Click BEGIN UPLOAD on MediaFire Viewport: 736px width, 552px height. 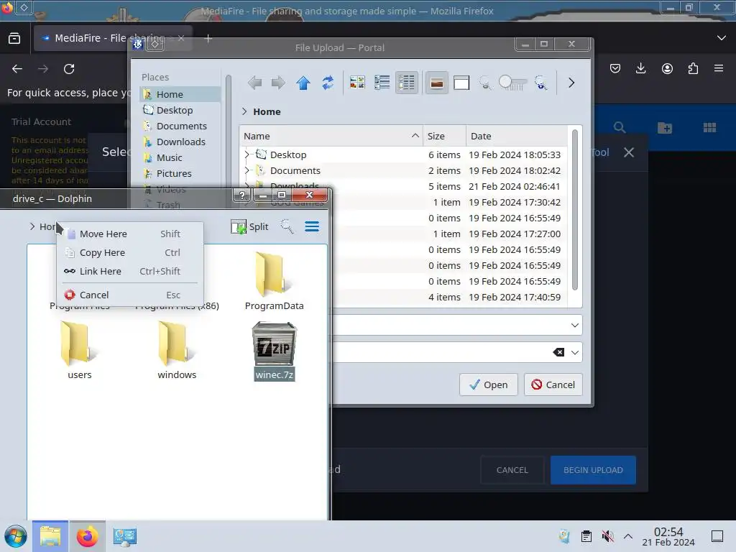coord(593,470)
